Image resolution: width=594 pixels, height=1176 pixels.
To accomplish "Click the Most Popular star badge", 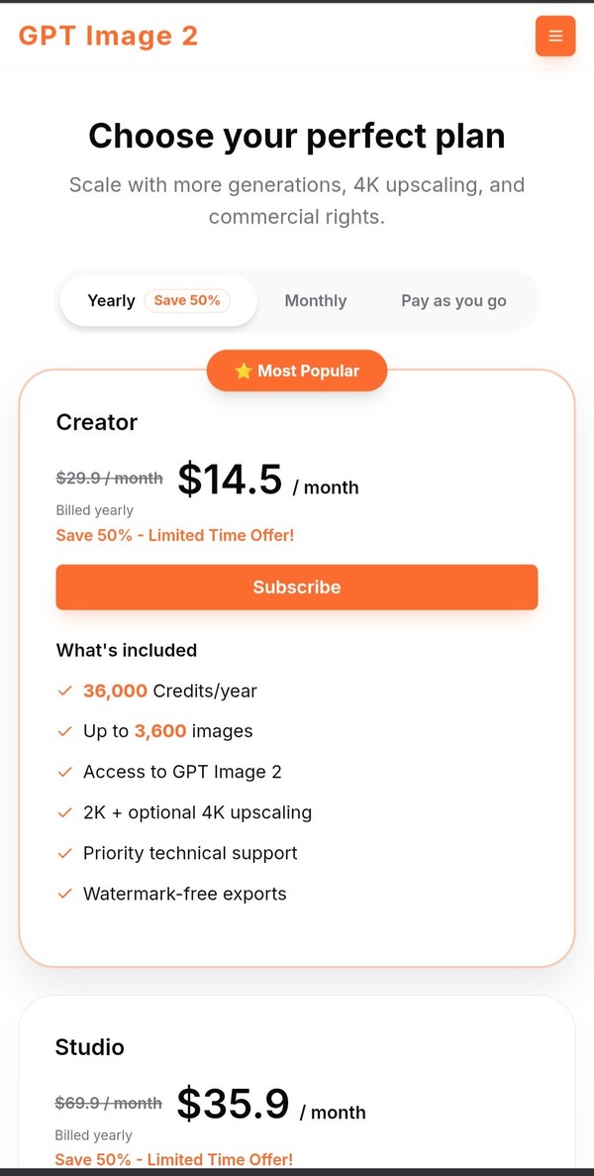I will 297,371.
